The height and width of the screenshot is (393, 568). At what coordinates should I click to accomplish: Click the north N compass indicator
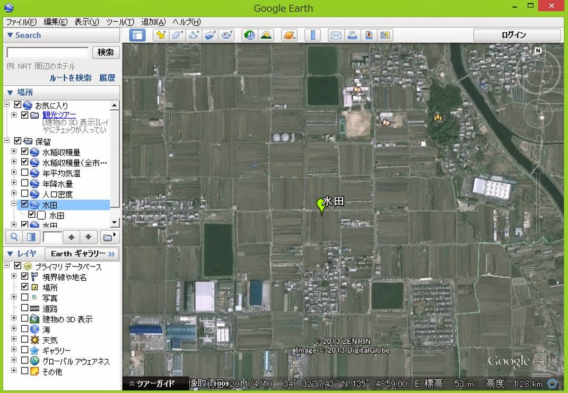click(538, 51)
